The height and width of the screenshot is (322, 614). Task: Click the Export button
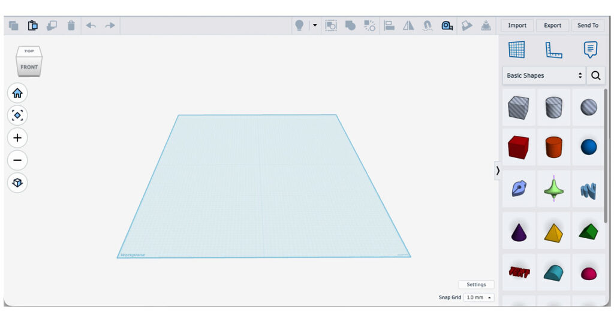[552, 25]
